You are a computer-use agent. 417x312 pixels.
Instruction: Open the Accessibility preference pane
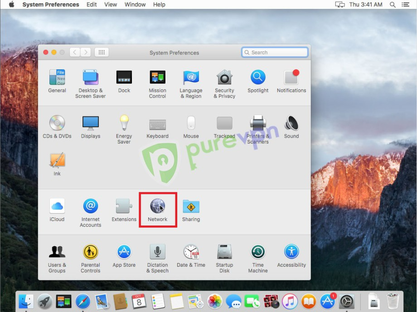[291, 256]
